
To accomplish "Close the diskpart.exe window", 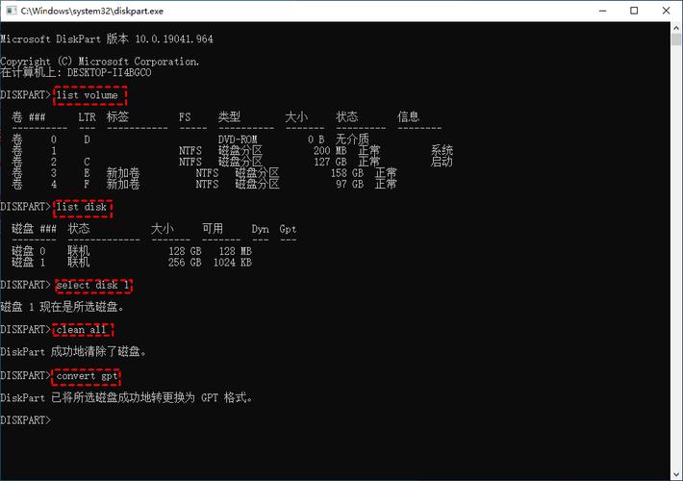I will point(666,11).
